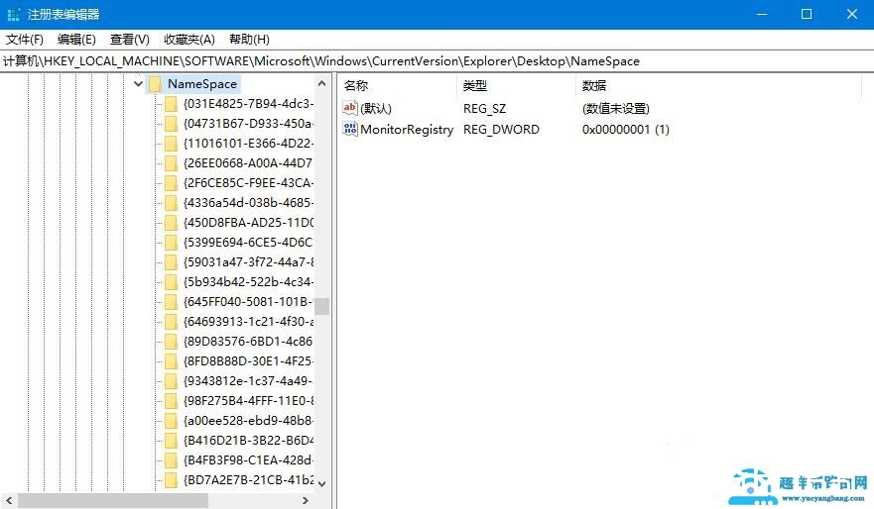Select key {031E4825-7B94-4dc3- in tree

pos(249,104)
